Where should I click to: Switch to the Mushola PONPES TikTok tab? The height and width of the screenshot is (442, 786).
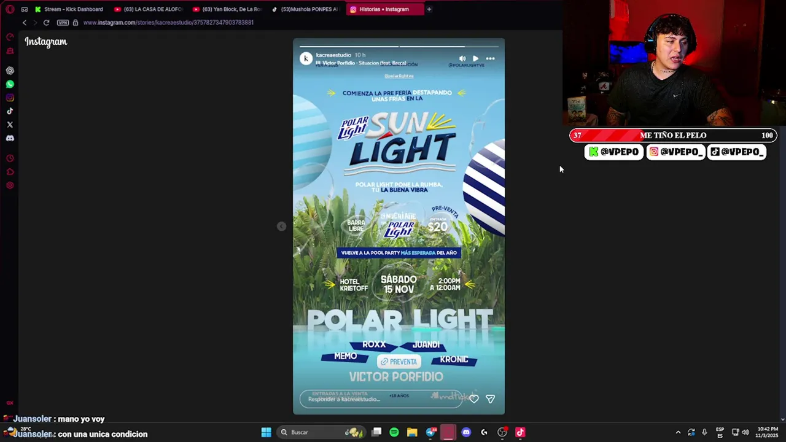click(306, 9)
